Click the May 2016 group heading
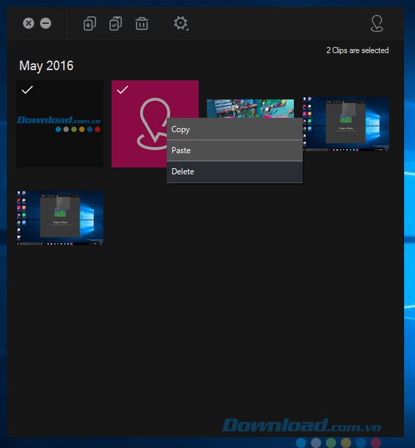 click(x=46, y=66)
